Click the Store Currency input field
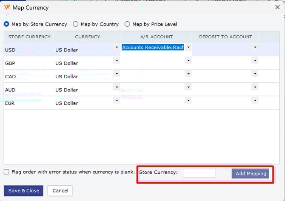The image size is (285, 201). click(199, 173)
